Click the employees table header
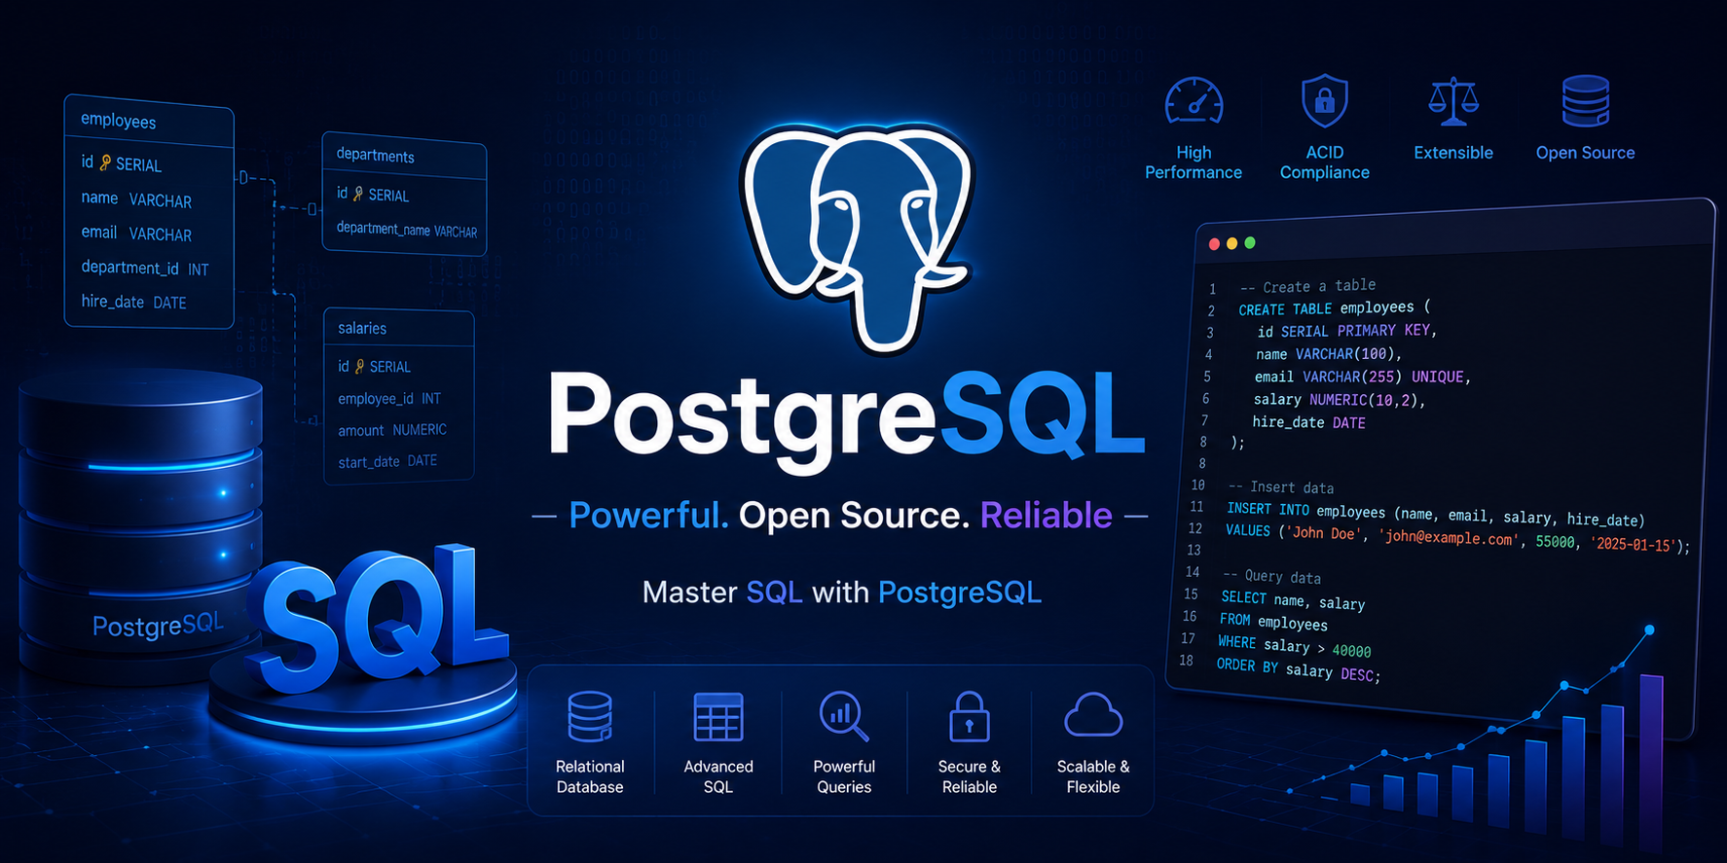Viewport: 1727px width, 863px height. (x=149, y=121)
